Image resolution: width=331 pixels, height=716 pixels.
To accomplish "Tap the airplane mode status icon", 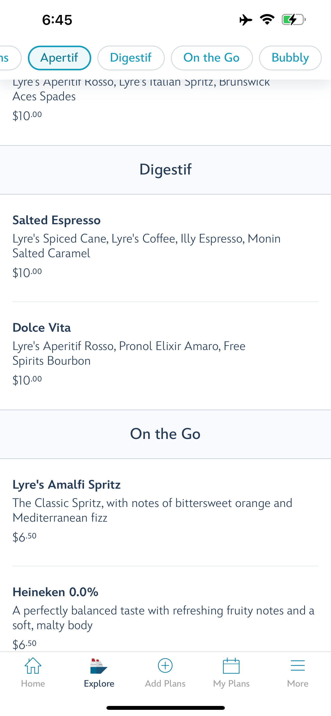I will tap(246, 20).
